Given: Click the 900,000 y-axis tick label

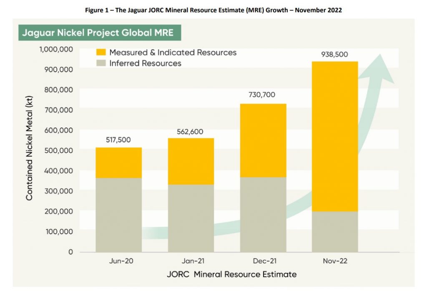Looking at the screenshot, I should [x=58, y=70].
